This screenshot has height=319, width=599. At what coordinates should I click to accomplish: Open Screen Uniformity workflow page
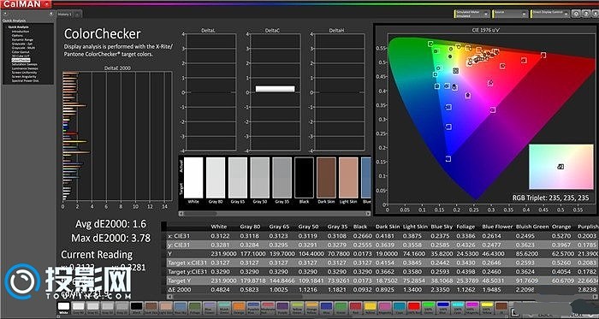(24, 73)
